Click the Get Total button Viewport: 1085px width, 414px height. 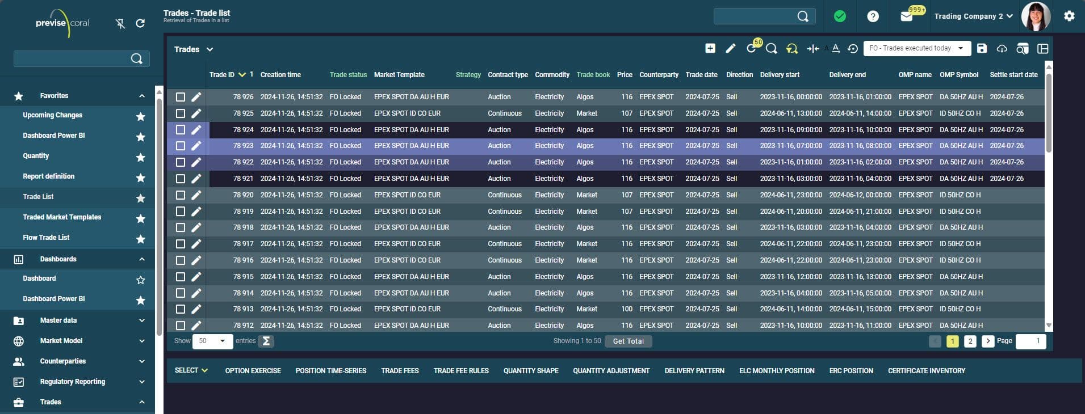point(628,341)
